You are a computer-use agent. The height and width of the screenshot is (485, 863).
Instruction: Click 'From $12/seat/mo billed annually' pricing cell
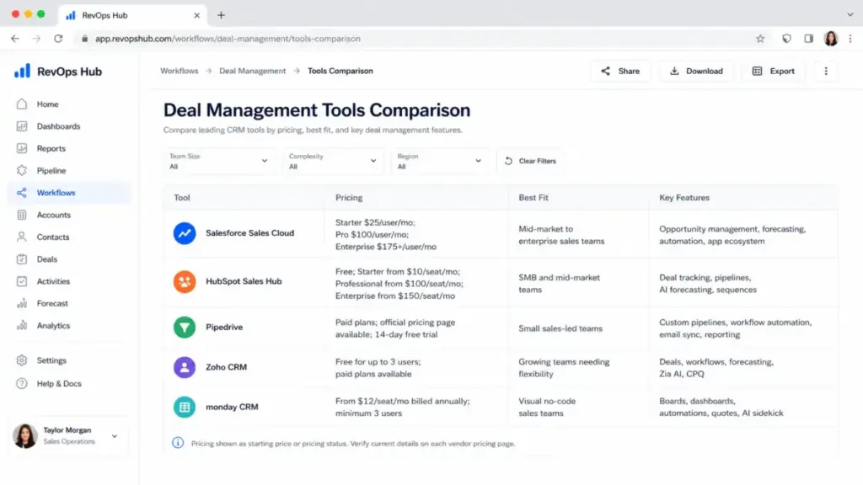click(402, 407)
